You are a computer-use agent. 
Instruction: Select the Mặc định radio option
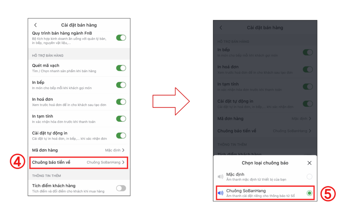(309, 177)
